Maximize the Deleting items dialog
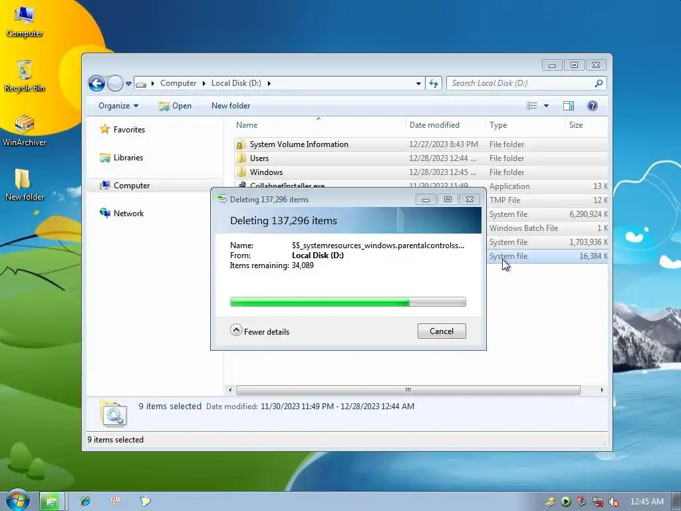Image resolution: width=681 pixels, height=511 pixels. coord(448,200)
